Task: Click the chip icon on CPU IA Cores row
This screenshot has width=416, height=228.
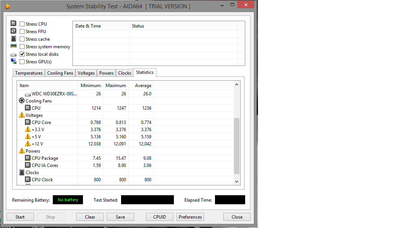Action: pos(28,165)
